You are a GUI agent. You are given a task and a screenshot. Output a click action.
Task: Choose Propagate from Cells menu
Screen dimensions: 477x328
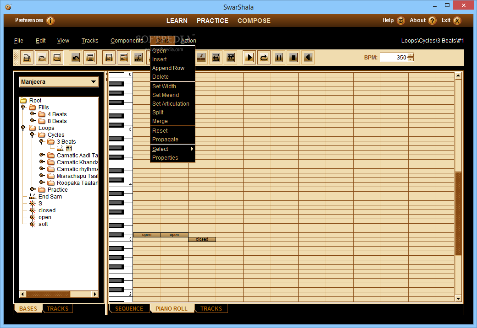(x=172, y=139)
